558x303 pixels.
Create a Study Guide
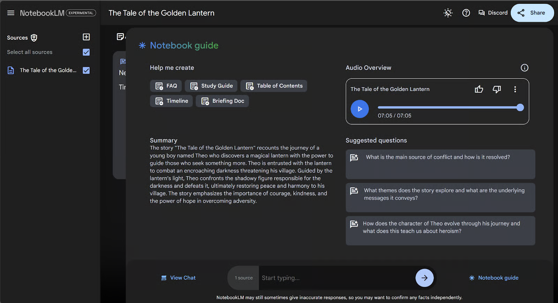(x=211, y=86)
